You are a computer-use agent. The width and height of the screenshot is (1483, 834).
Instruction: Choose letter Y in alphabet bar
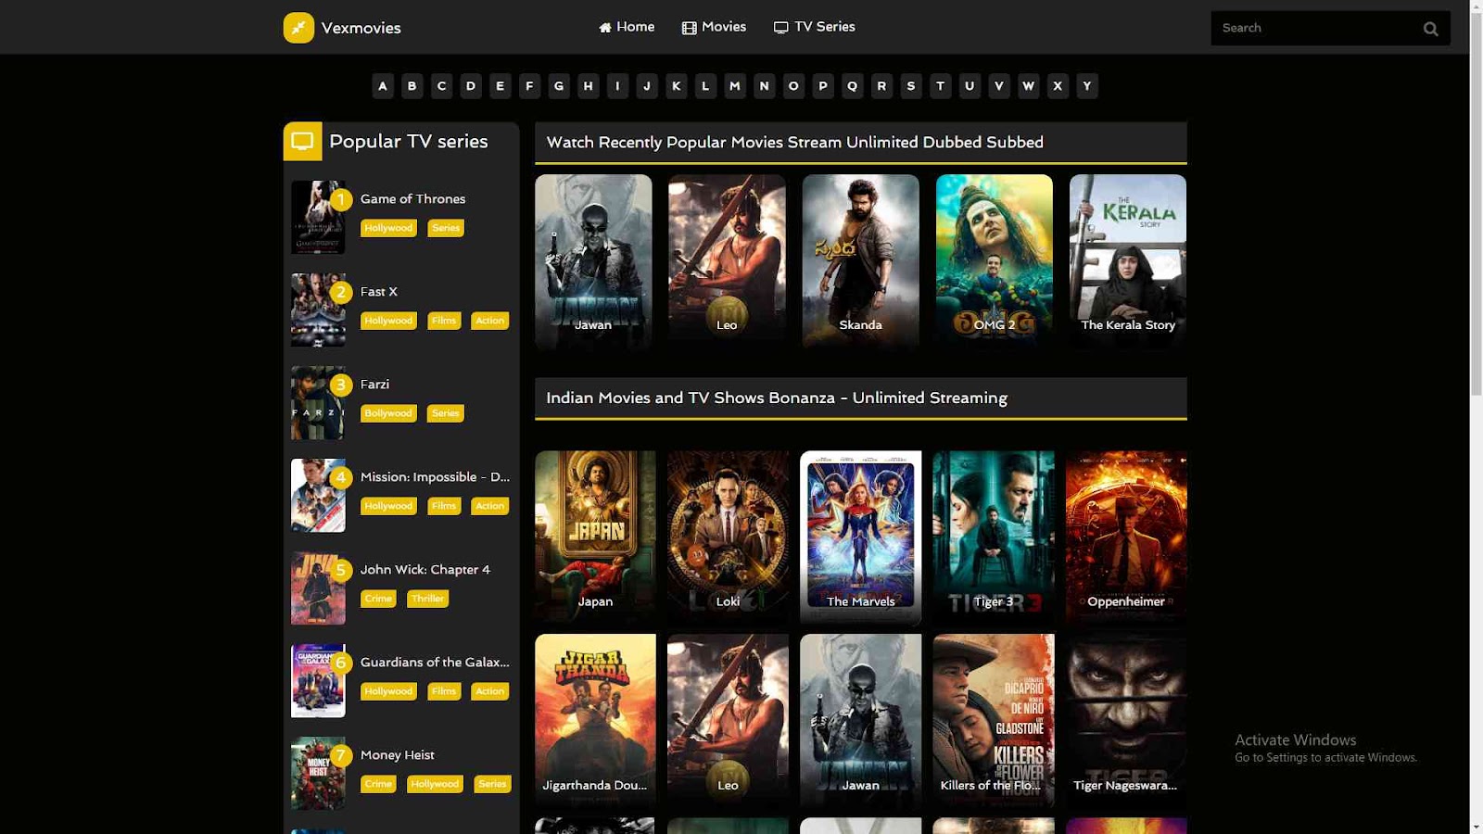[1087, 86]
